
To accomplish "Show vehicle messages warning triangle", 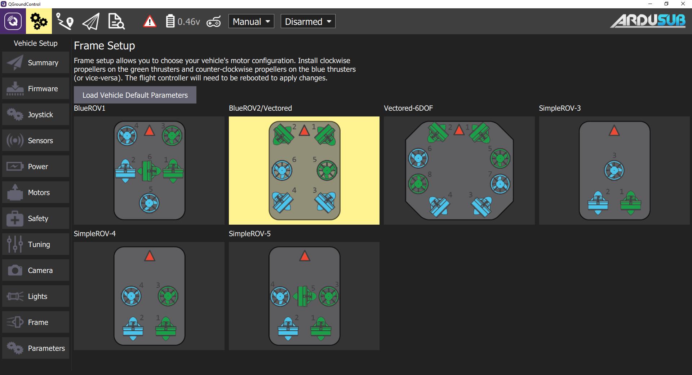I will click(x=150, y=22).
